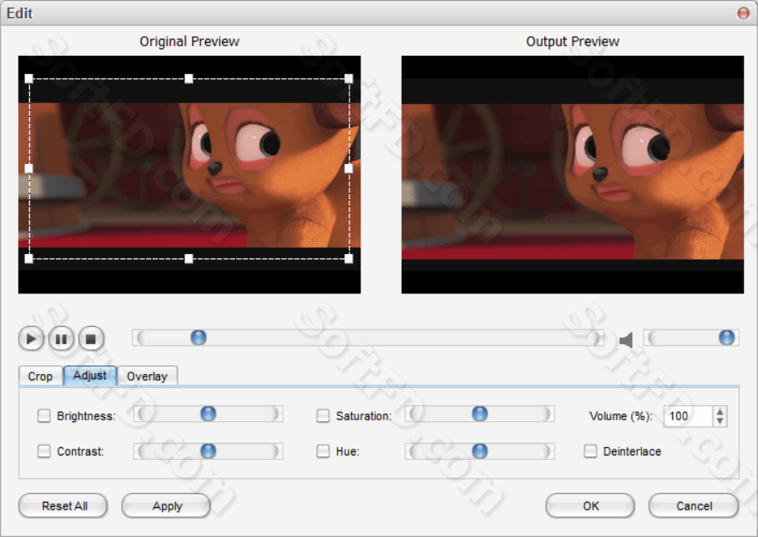Click the Play button
The image size is (758, 537).
coord(32,339)
